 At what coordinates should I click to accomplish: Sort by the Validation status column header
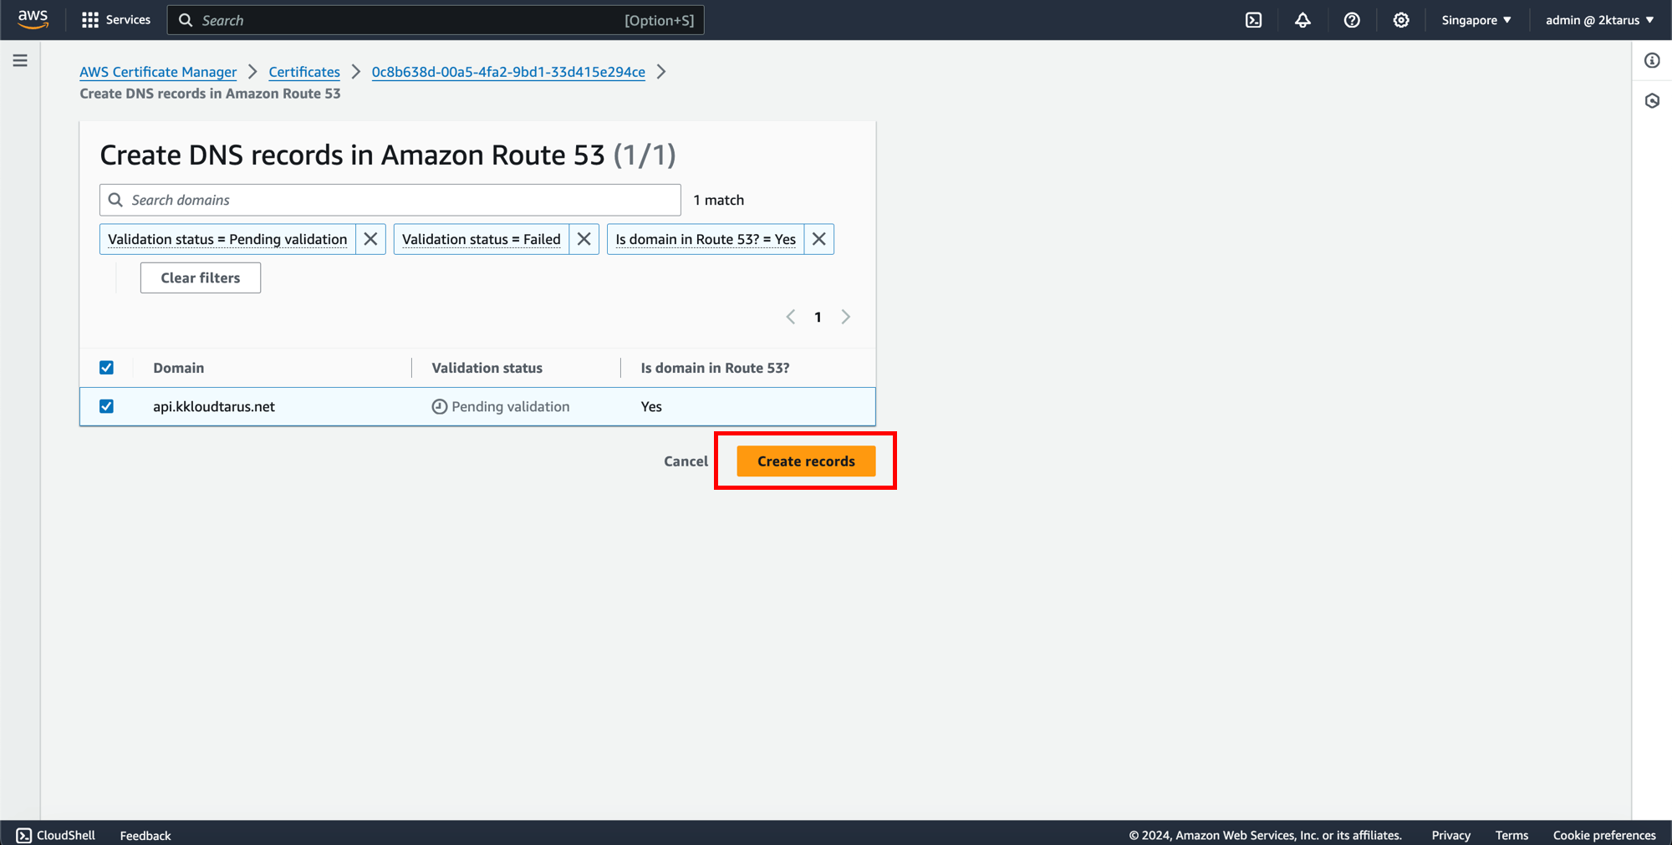487,368
